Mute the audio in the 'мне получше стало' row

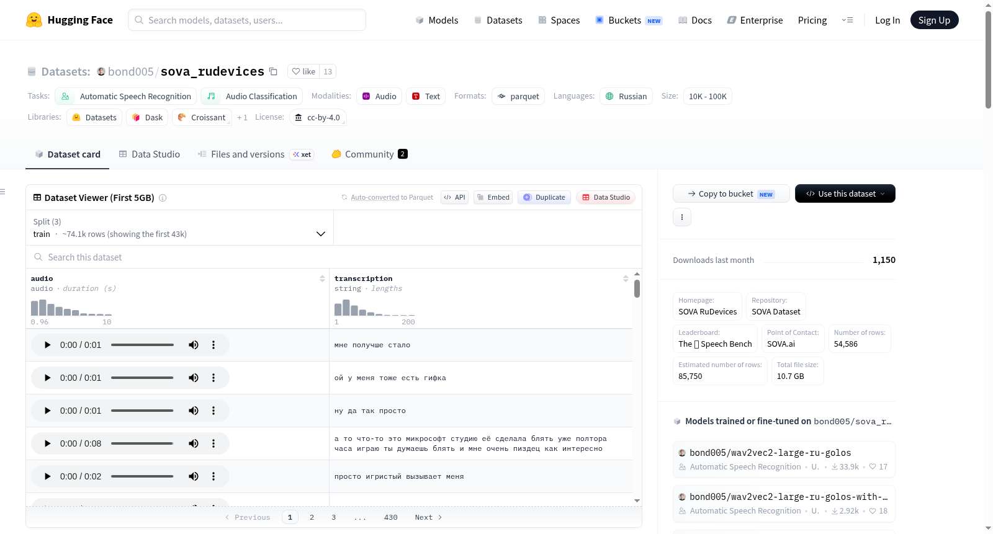click(x=194, y=345)
